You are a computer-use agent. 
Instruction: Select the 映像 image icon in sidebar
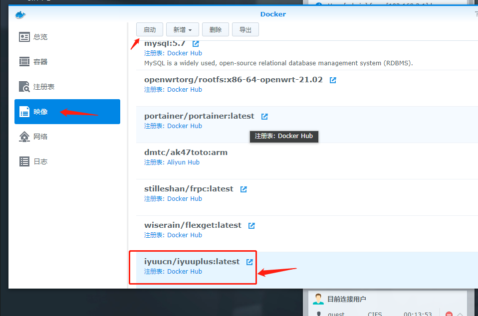tap(24, 112)
